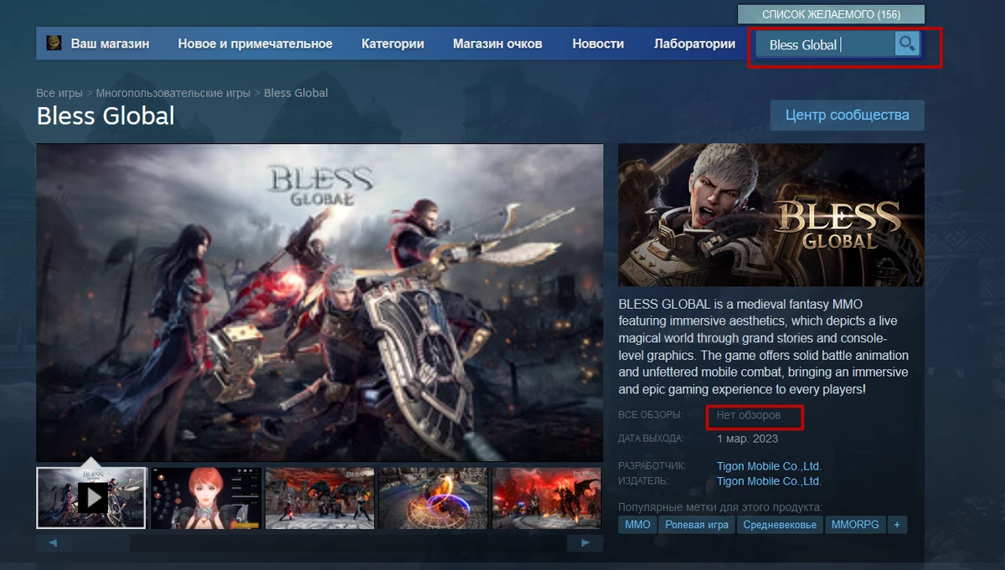Open the Новое и примечательное menu
The height and width of the screenshot is (570, 1005).
point(255,44)
